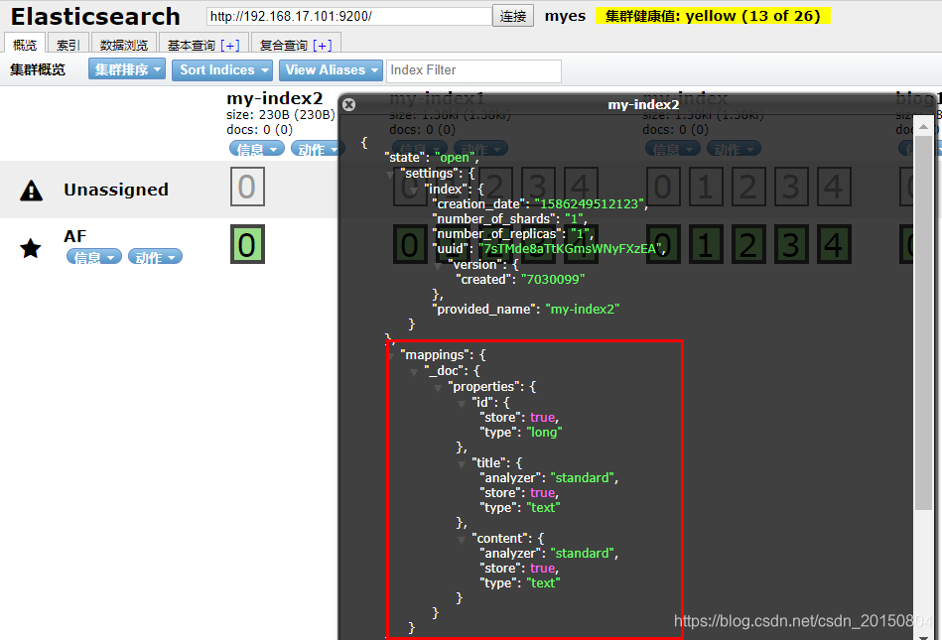Screen dimensions: 942x640
Task: Collapse the "properties" JSON node
Action: [438, 387]
